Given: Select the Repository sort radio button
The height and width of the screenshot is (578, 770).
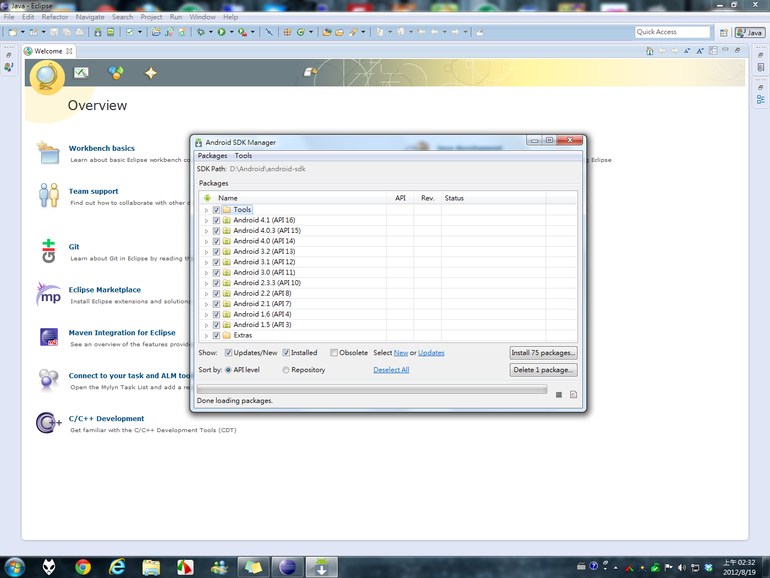Looking at the screenshot, I should 286,370.
